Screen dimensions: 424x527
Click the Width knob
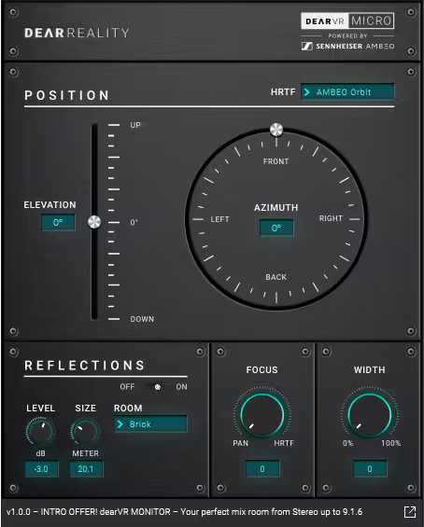tap(370, 415)
